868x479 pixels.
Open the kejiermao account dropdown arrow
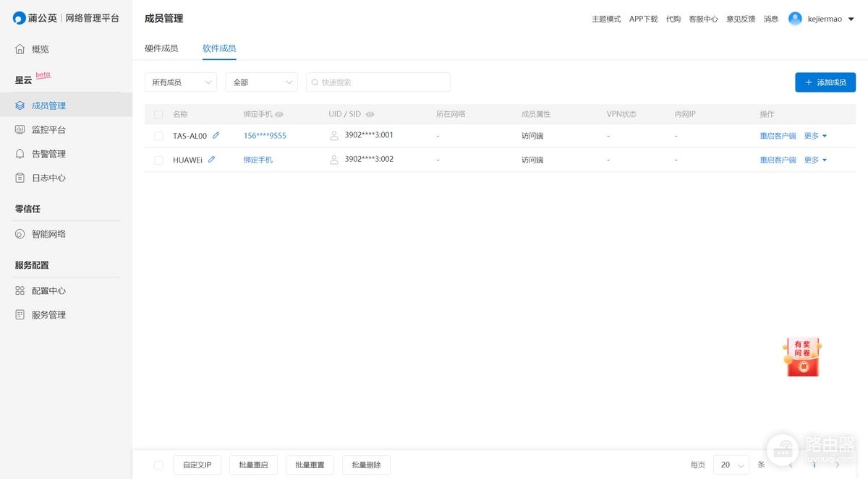[851, 20]
